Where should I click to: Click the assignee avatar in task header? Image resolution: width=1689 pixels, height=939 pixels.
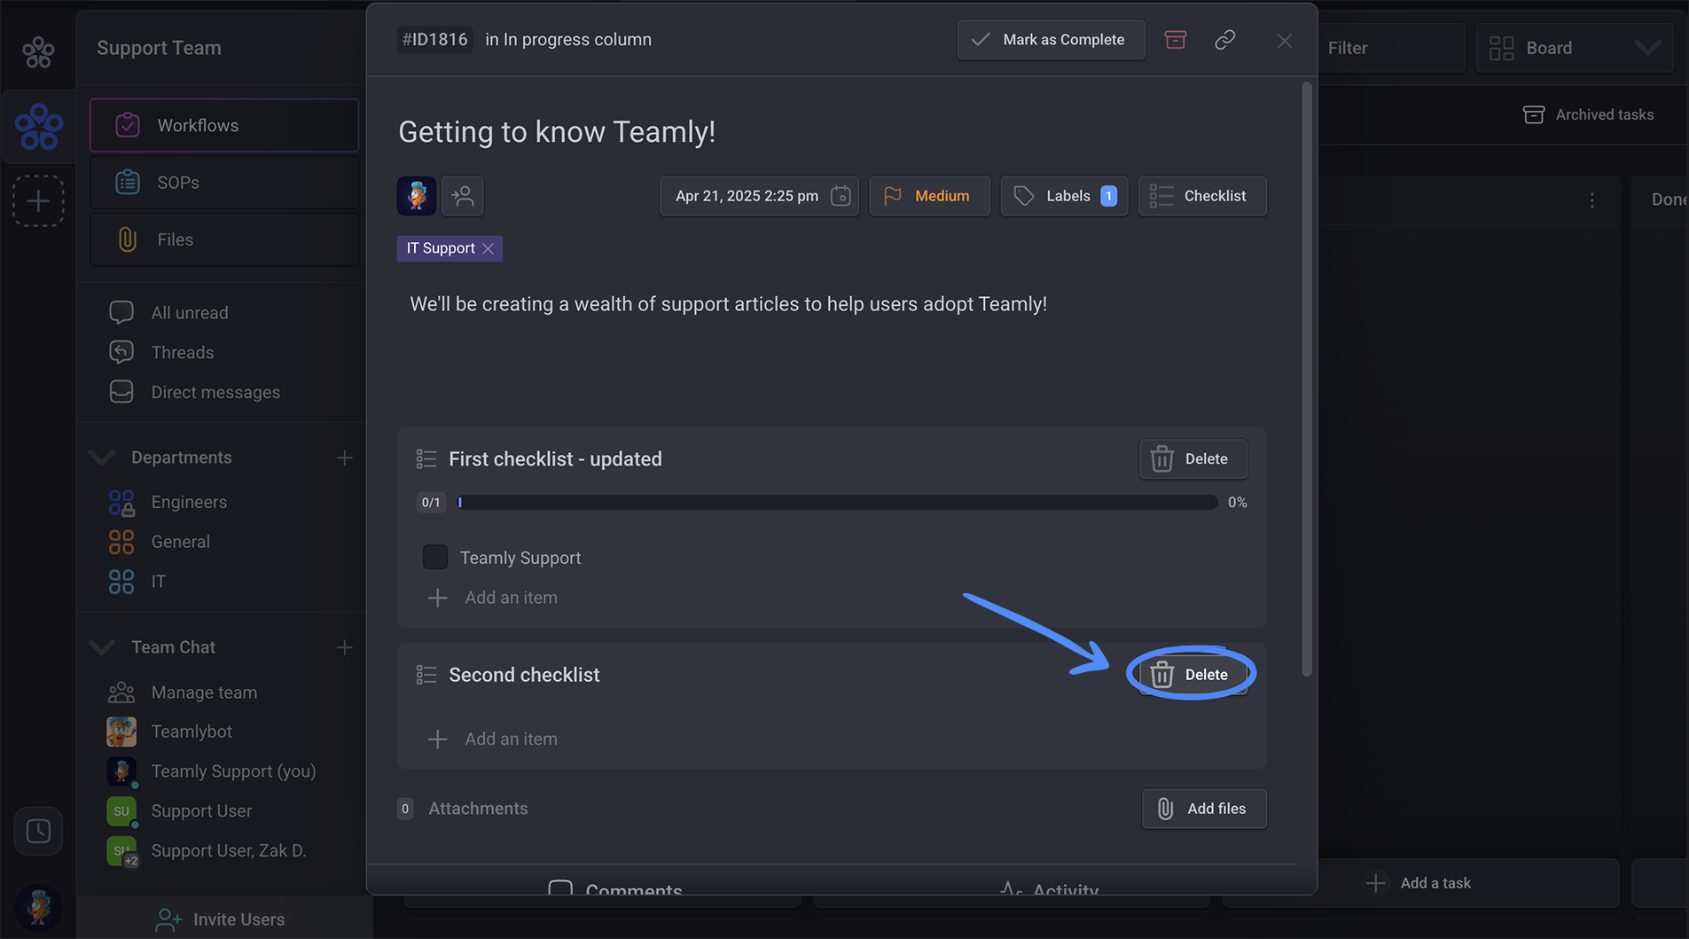coord(416,196)
